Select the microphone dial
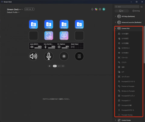The image size is (145, 122). coord(49,56)
